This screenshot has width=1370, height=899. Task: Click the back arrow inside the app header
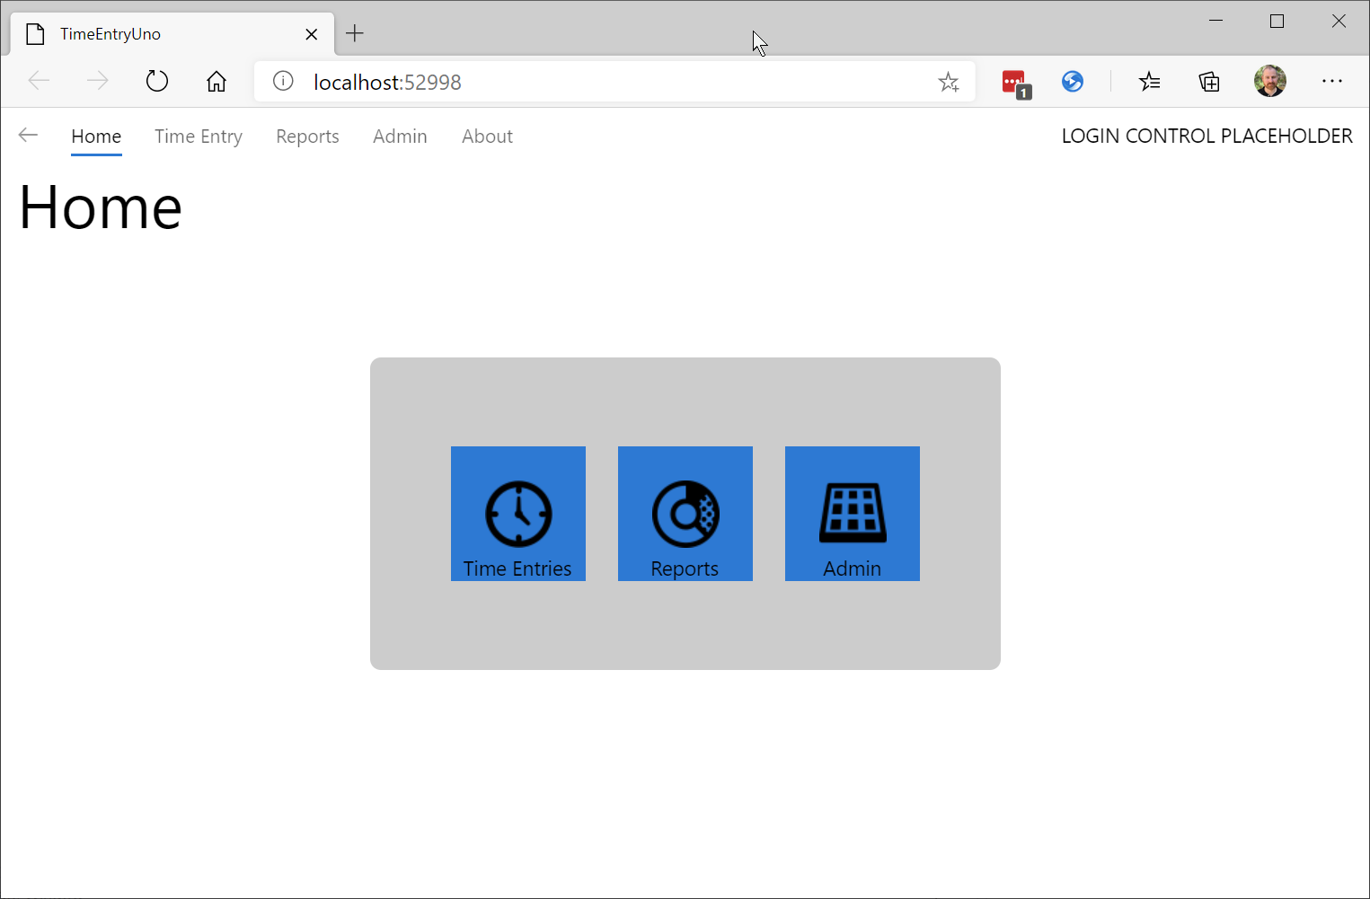tap(28, 135)
